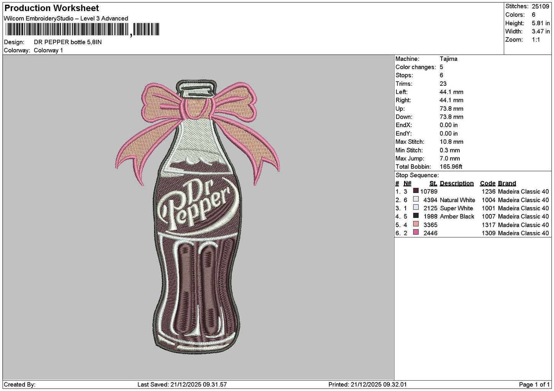Click the N# column header

407,183
